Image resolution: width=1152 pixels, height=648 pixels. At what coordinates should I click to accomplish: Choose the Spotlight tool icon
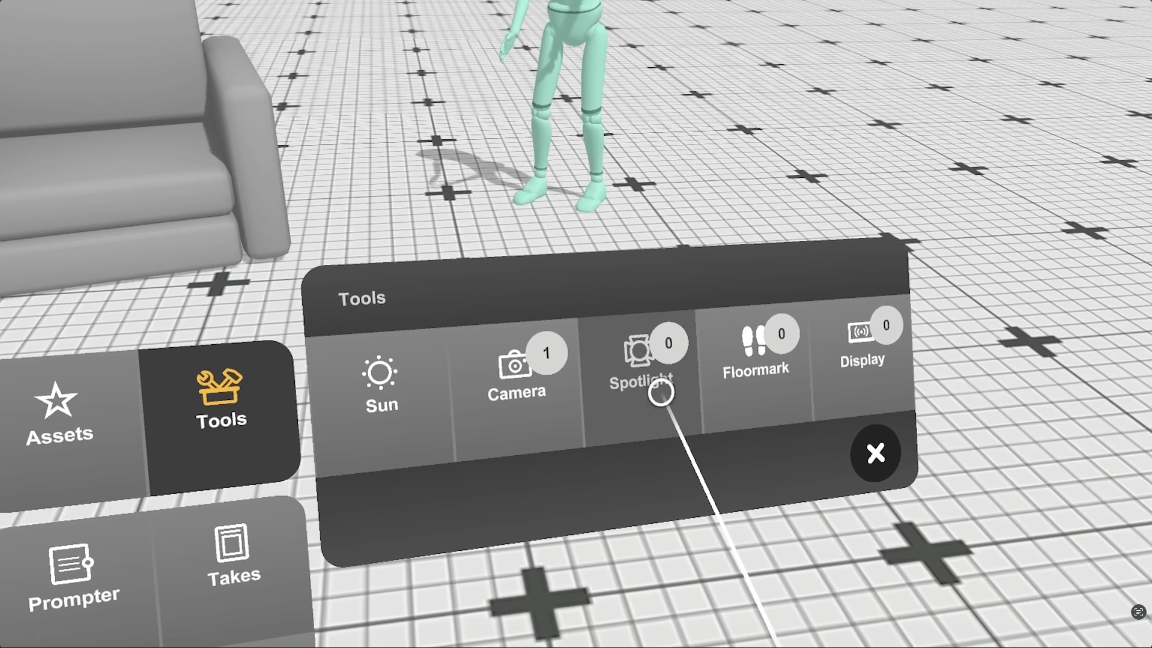[637, 351]
